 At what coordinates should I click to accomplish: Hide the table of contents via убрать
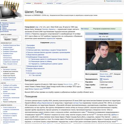point(53,42)
